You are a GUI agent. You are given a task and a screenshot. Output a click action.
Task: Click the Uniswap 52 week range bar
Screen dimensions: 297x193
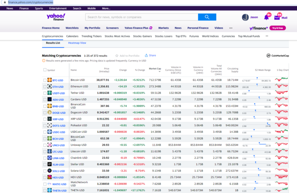click(x=257, y=144)
